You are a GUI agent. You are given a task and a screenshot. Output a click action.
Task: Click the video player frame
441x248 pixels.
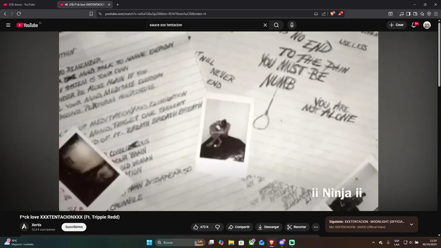point(218,121)
